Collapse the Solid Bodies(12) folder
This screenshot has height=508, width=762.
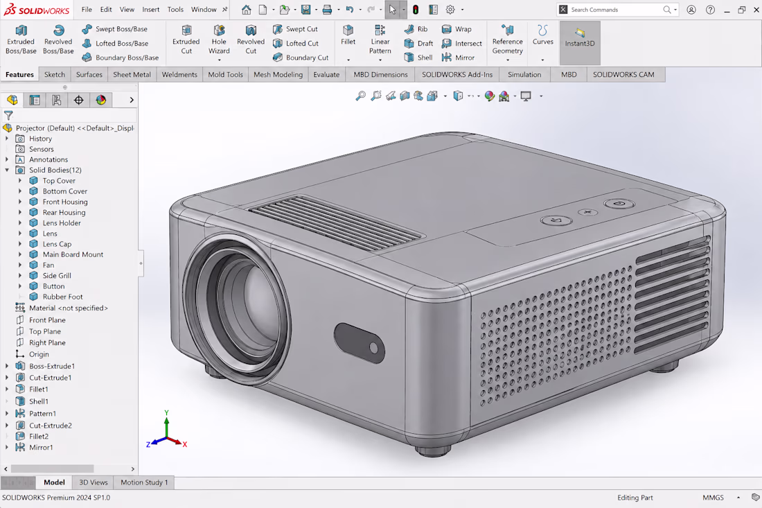tap(8, 170)
